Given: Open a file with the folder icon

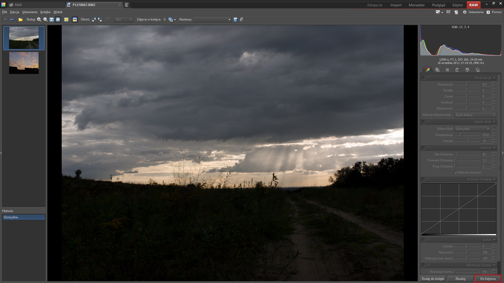Looking at the screenshot, I should tap(20, 19).
